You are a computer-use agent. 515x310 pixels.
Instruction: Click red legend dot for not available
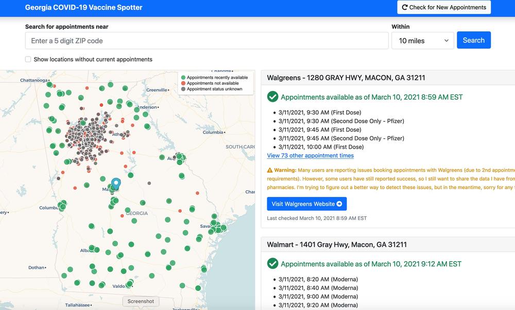coord(183,83)
